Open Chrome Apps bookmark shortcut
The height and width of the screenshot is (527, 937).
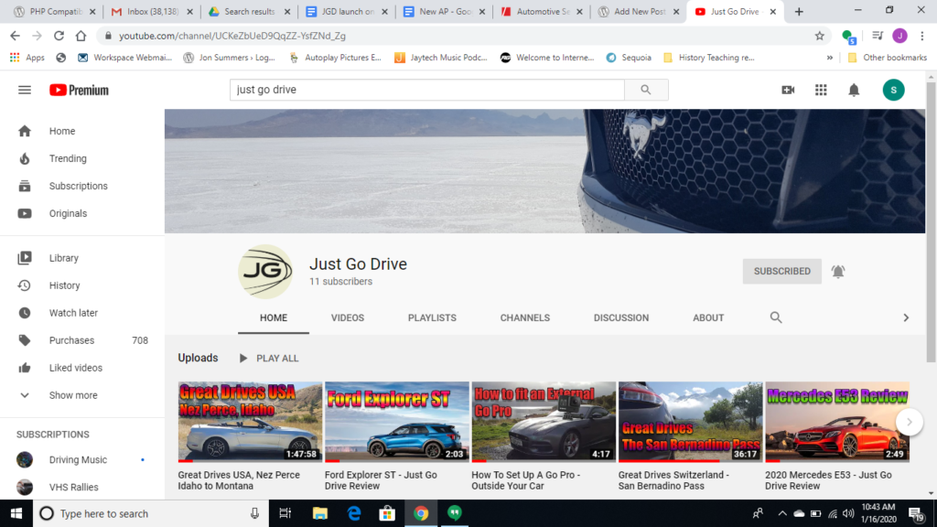(x=27, y=58)
